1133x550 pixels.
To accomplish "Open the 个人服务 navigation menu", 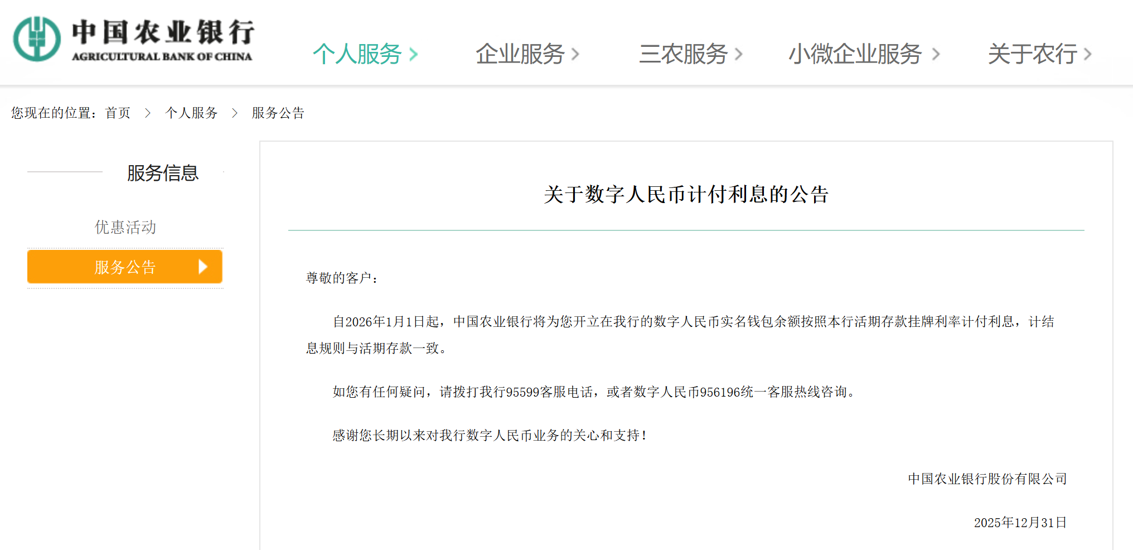I will (357, 54).
